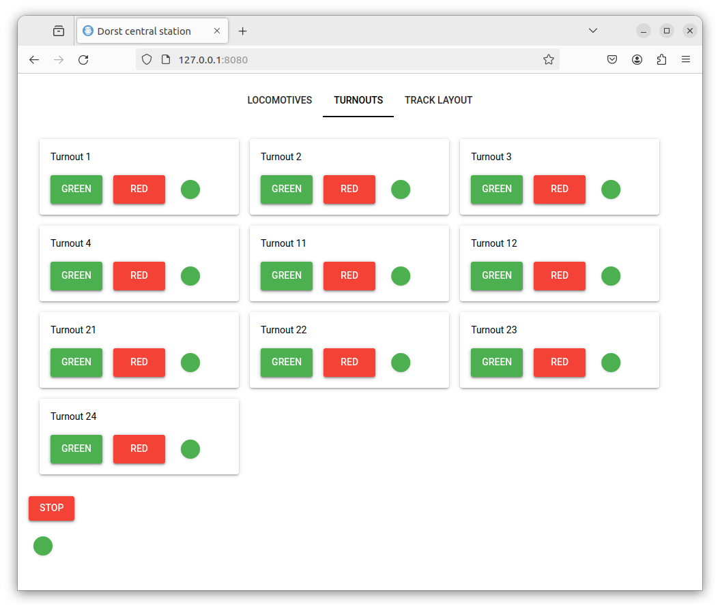Expand the list all tabs chevron
Image resolution: width=720 pixels, height=610 pixels.
tap(593, 31)
